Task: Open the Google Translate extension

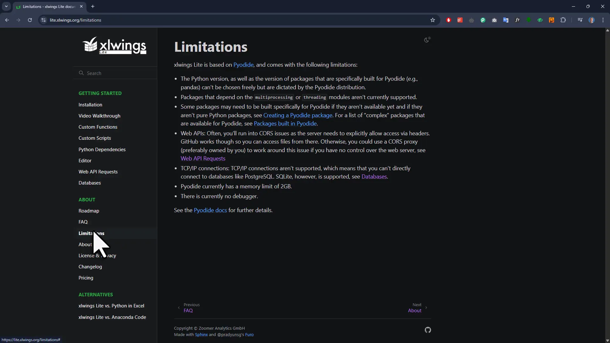Action: (x=505, y=20)
